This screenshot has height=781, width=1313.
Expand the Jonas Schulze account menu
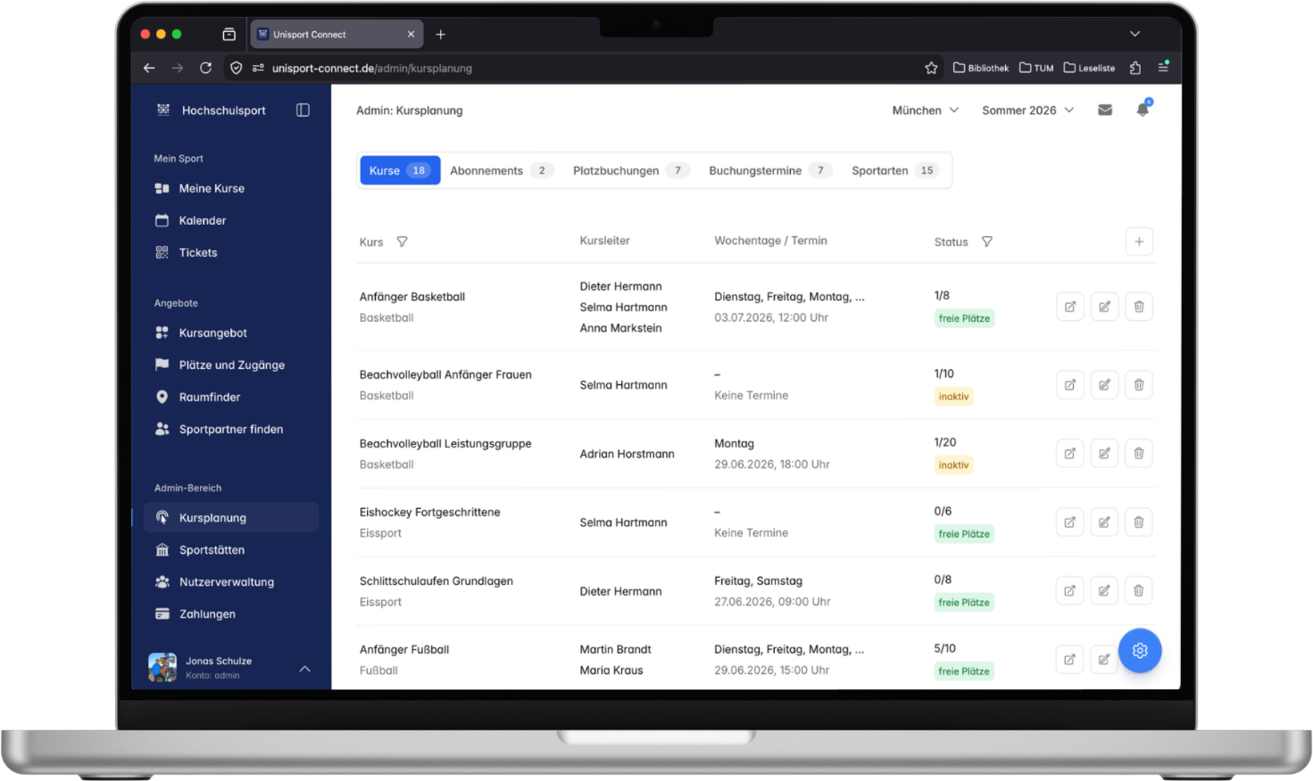(304, 669)
